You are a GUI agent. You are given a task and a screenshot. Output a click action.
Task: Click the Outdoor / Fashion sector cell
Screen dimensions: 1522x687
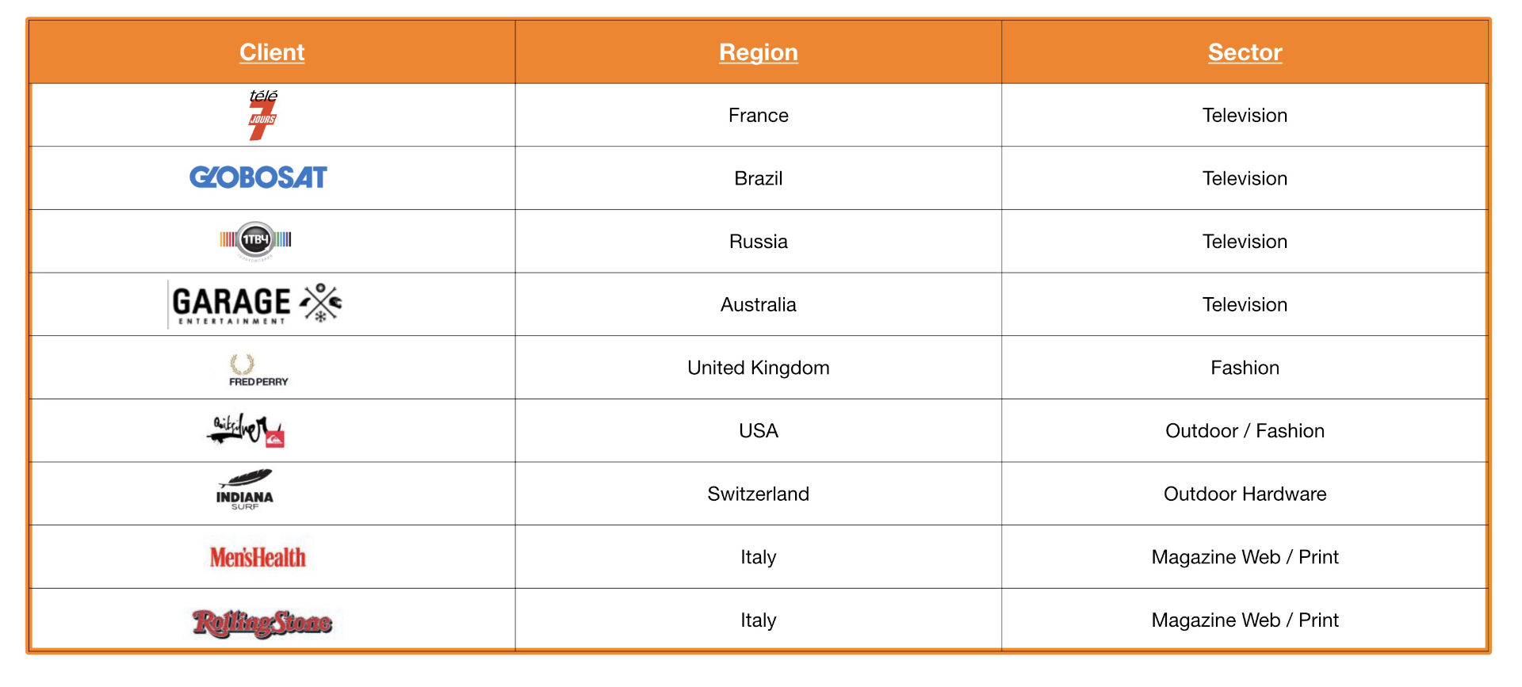pyautogui.click(x=1245, y=431)
